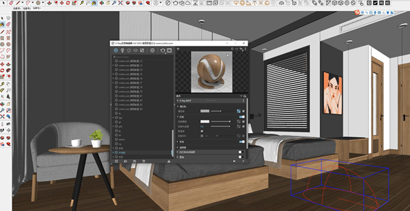
Task: Select the Eraser tool in top toolbar
Action: coord(11,3)
